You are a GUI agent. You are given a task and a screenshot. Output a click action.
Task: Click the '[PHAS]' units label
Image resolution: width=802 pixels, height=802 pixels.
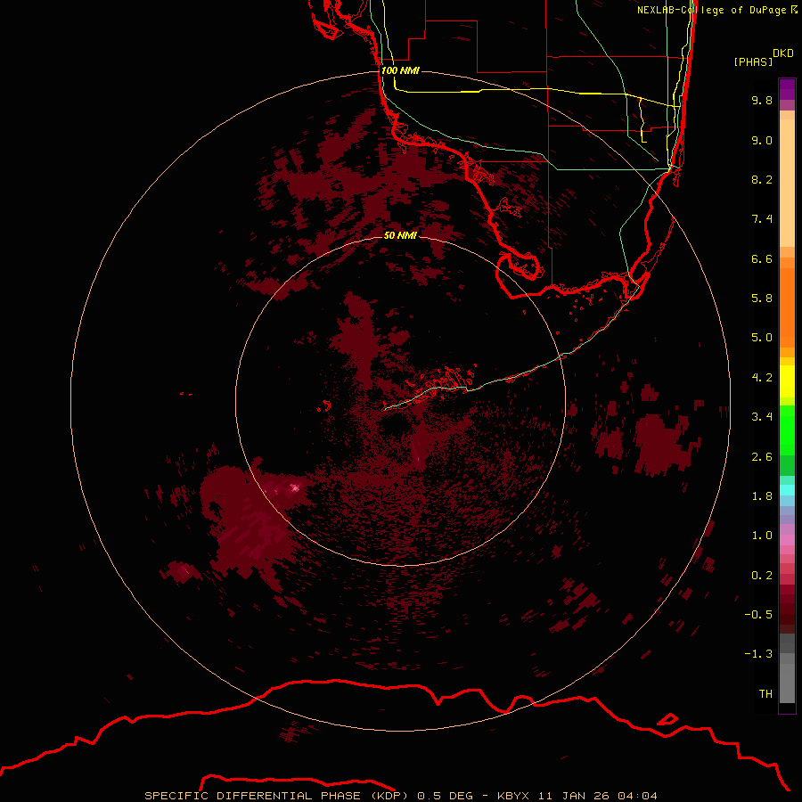click(x=753, y=61)
